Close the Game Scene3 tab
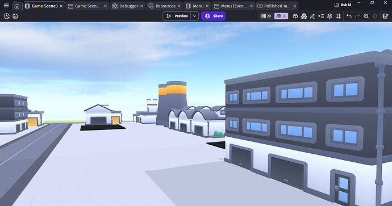The height and width of the screenshot is (206, 392). click(x=61, y=6)
